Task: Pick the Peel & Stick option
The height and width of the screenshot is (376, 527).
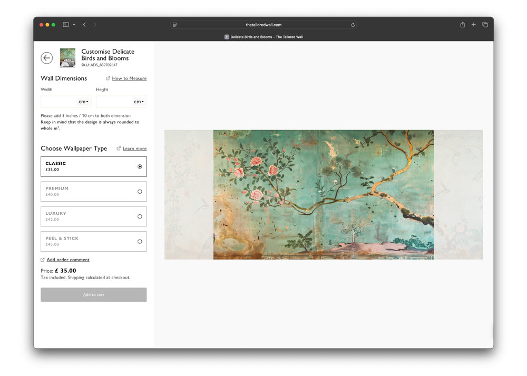Action: pos(93,241)
